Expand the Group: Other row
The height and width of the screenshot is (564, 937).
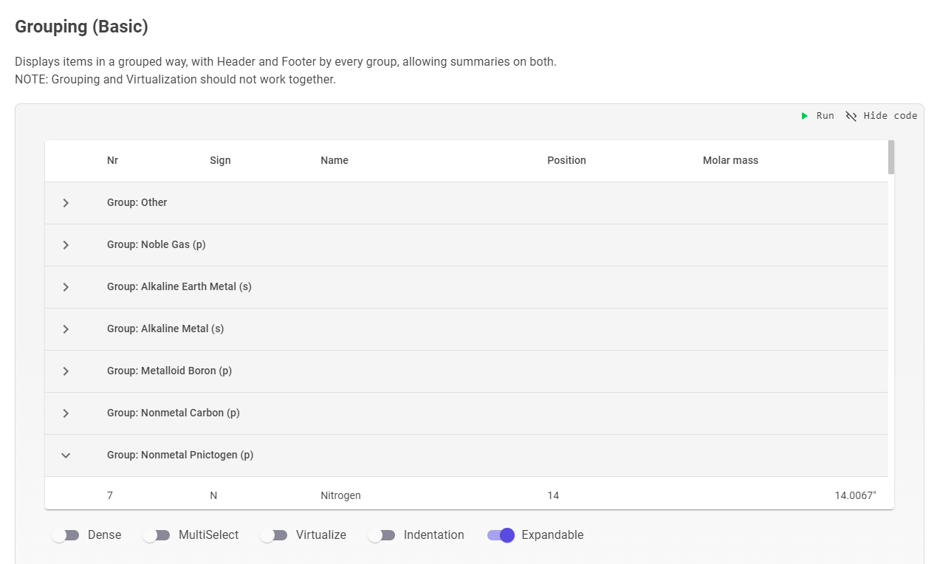(66, 202)
